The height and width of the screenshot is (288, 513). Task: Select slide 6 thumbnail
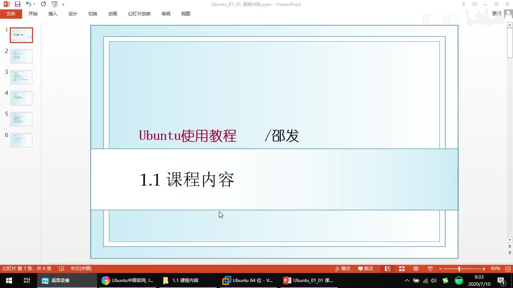point(21,140)
